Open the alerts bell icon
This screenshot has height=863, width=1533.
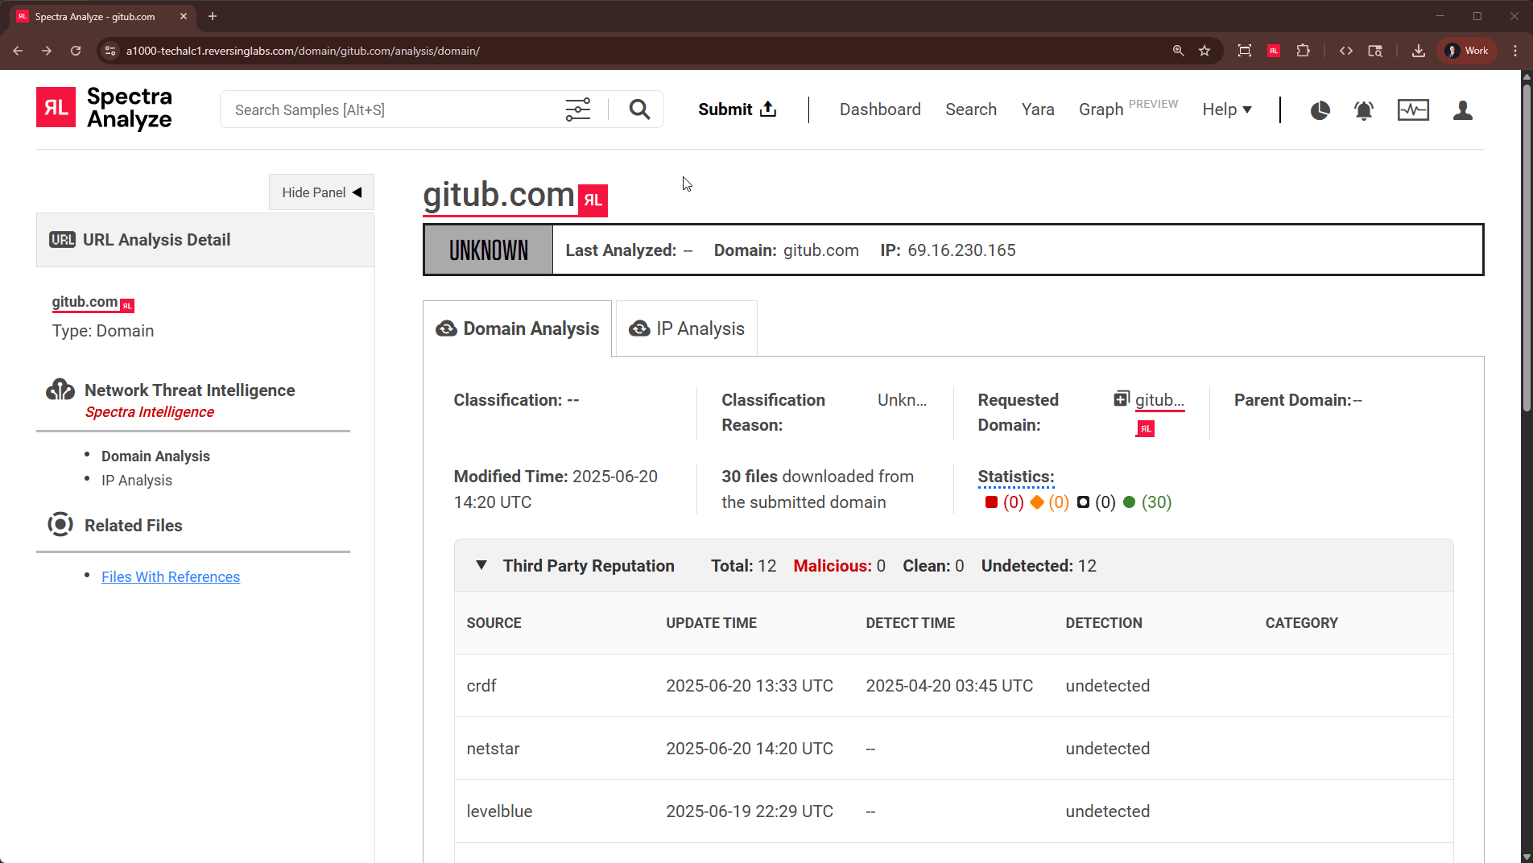coord(1363,110)
